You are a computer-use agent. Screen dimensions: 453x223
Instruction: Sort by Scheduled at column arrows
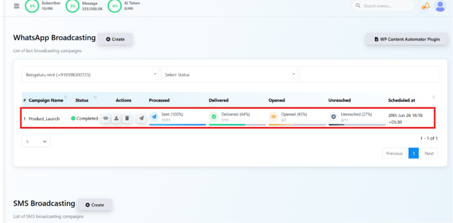434,97
